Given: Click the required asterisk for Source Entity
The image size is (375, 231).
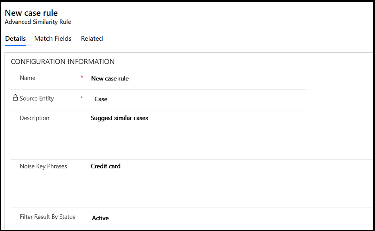Looking at the screenshot, I should pyautogui.click(x=82, y=97).
